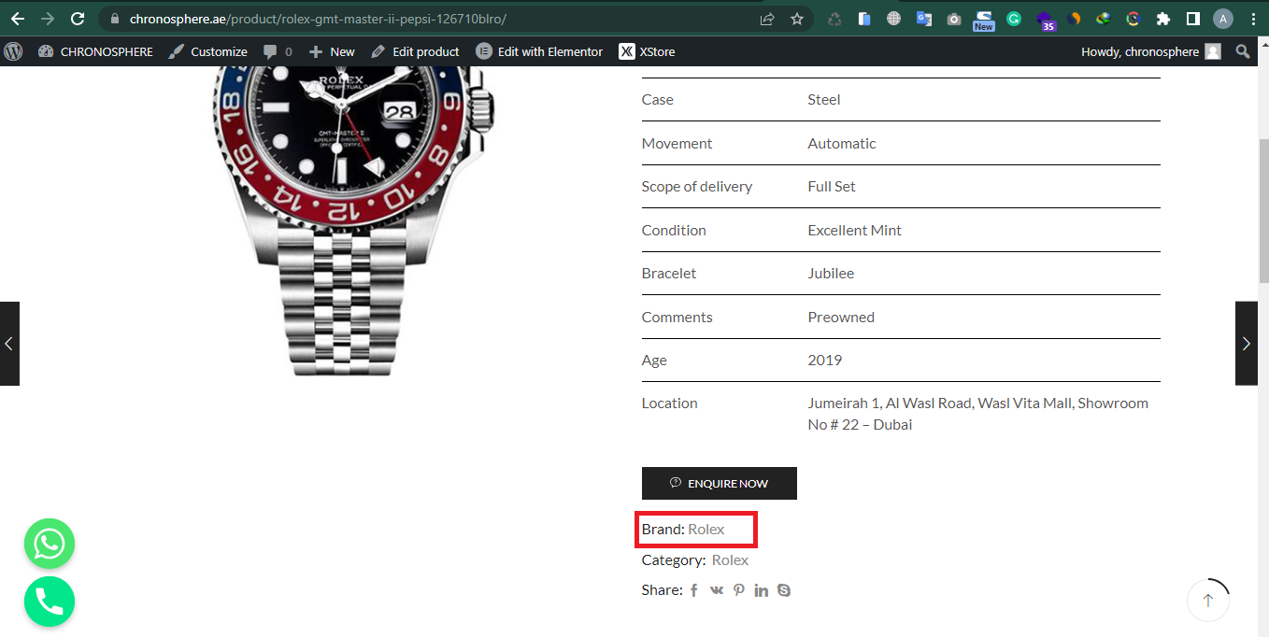The image size is (1269, 637).
Task: Open the New content menu
Action: tap(332, 51)
